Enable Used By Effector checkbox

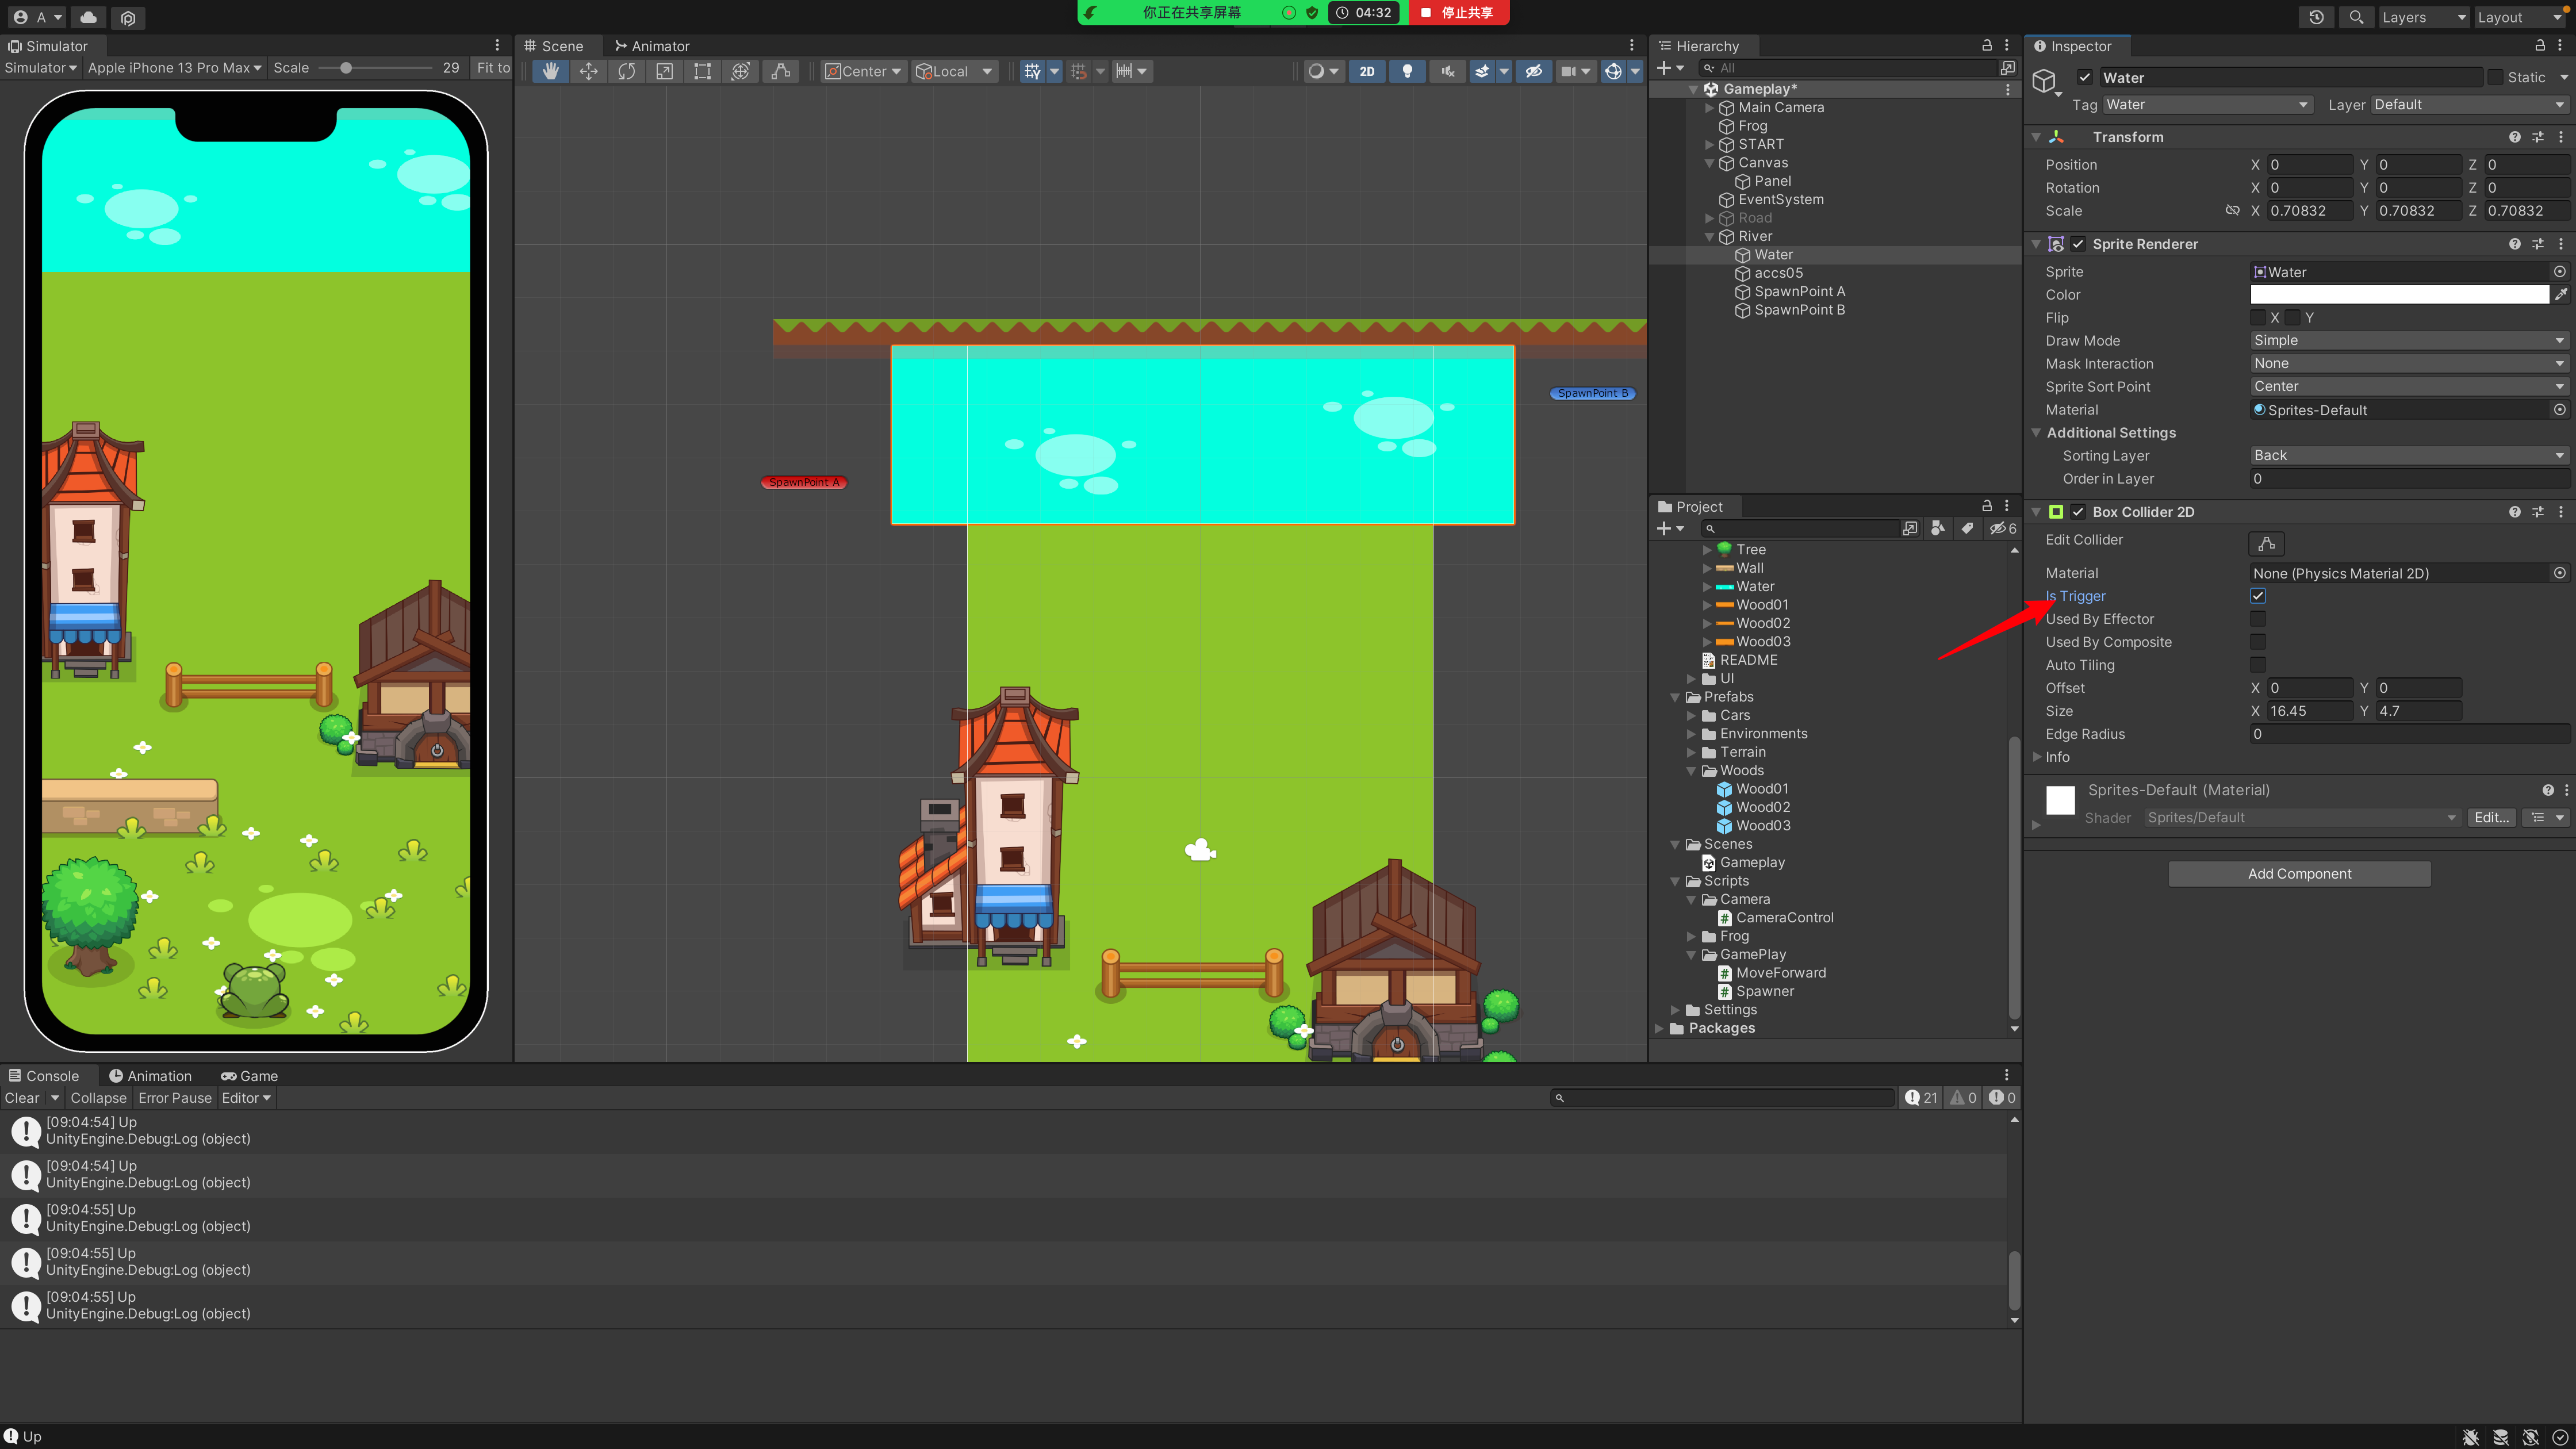click(2257, 619)
